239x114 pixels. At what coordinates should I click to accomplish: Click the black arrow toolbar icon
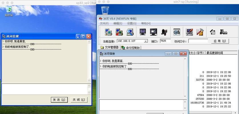coord(212,32)
